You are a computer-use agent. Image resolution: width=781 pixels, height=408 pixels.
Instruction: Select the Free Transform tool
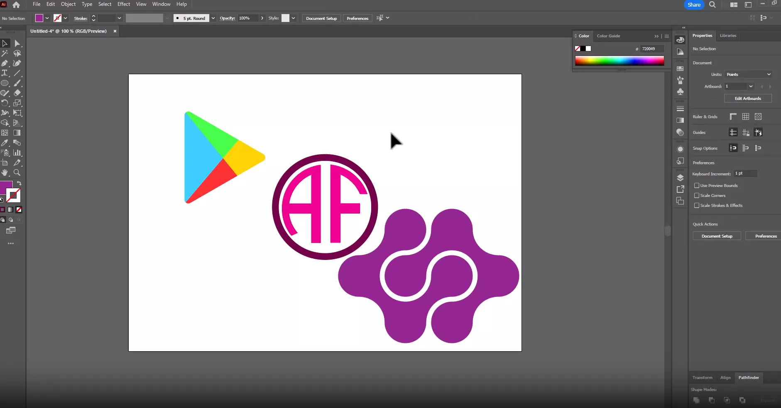coord(17,113)
